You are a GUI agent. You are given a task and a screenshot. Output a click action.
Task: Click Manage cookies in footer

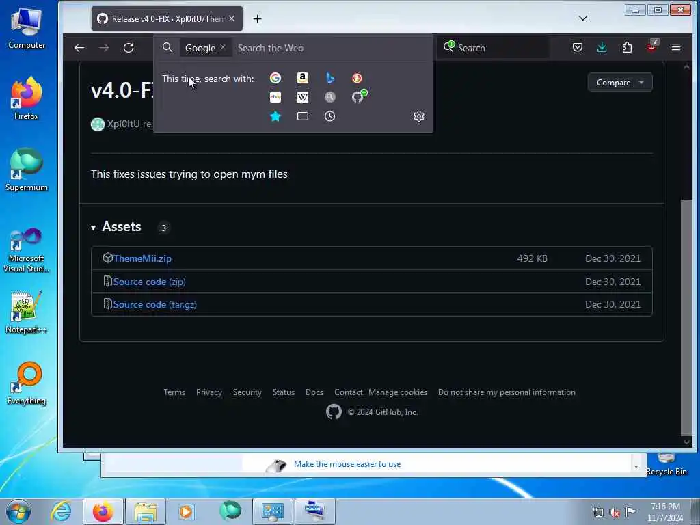click(398, 392)
